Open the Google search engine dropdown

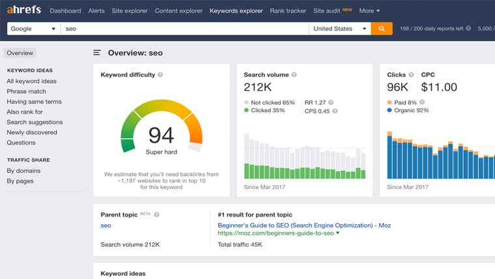coord(34,29)
